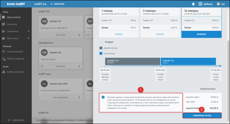The image size is (230, 124).
Task: Click 3 miesiące plan heading
Action: 149,11
